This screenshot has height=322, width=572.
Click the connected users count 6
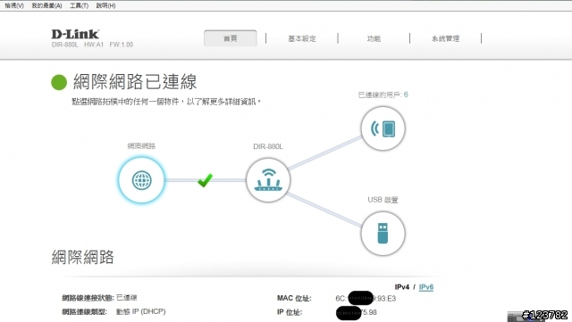406,95
